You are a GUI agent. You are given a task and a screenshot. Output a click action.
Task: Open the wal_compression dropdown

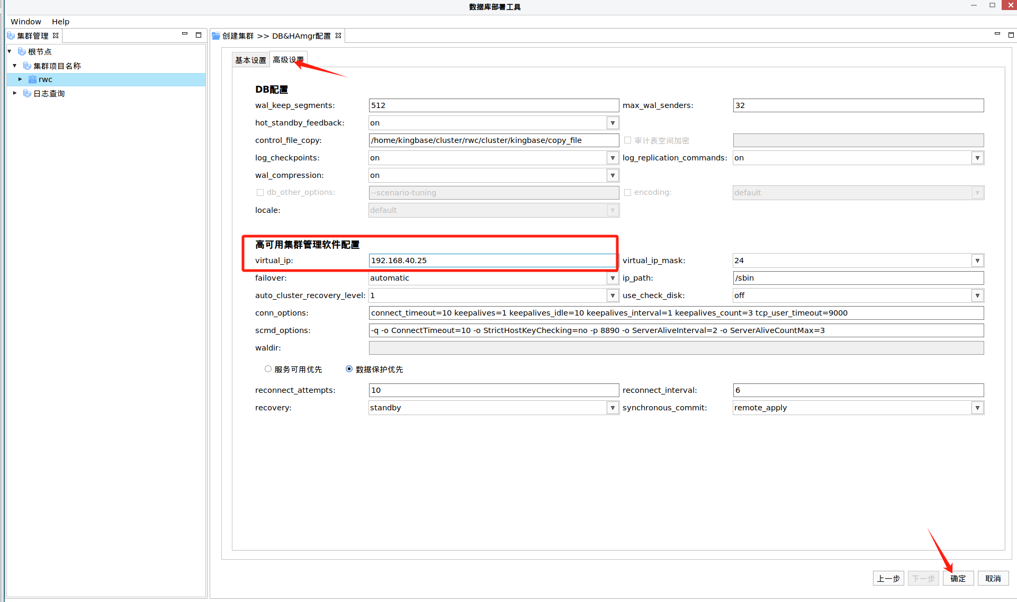pyautogui.click(x=613, y=175)
